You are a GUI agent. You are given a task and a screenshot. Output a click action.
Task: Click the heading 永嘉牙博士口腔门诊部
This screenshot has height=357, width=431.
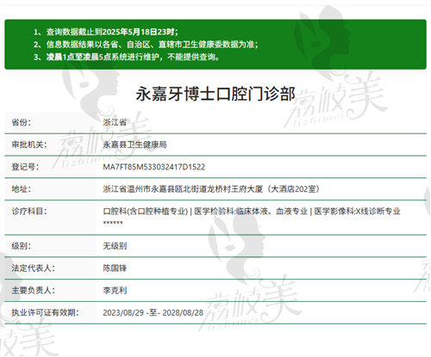pos(215,94)
